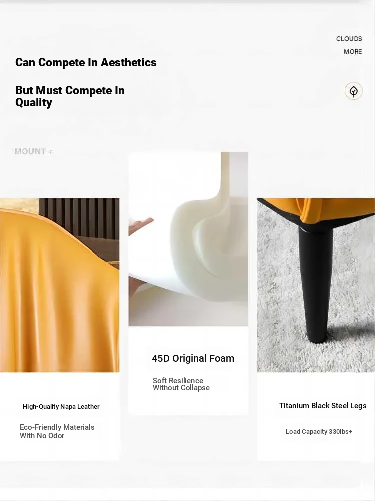Open the black steel leg photo
The width and height of the screenshot is (375, 501).
point(316,285)
